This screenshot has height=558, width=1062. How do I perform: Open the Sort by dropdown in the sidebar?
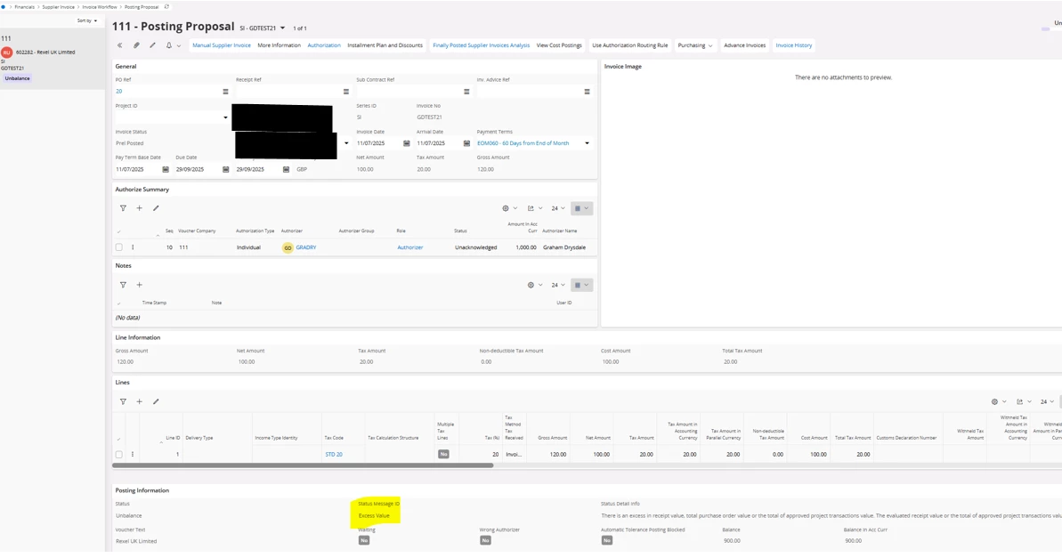click(x=86, y=20)
